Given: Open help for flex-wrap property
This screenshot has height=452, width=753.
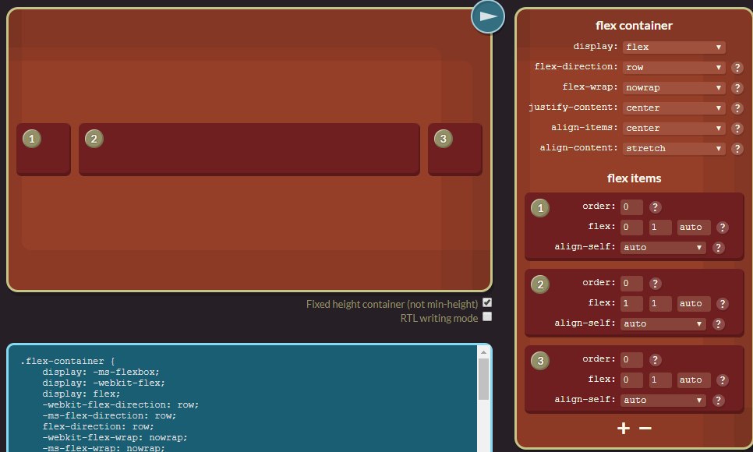Looking at the screenshot, I should pyautogui.click(x=737, y=88).
